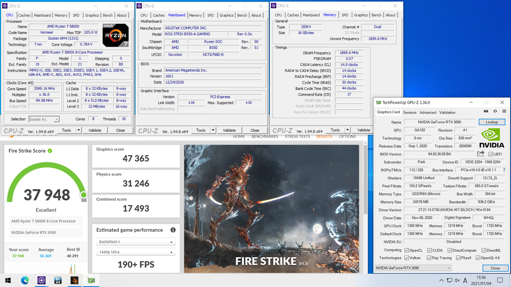Click the Combined score value 17 493
511x287 pixels.
click(136, 208)
